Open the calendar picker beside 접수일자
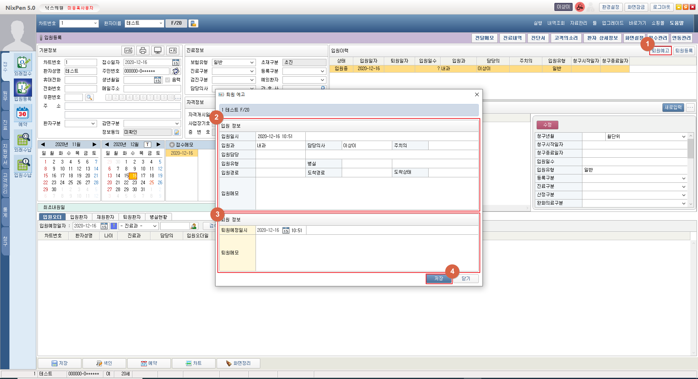 [176, 63]
